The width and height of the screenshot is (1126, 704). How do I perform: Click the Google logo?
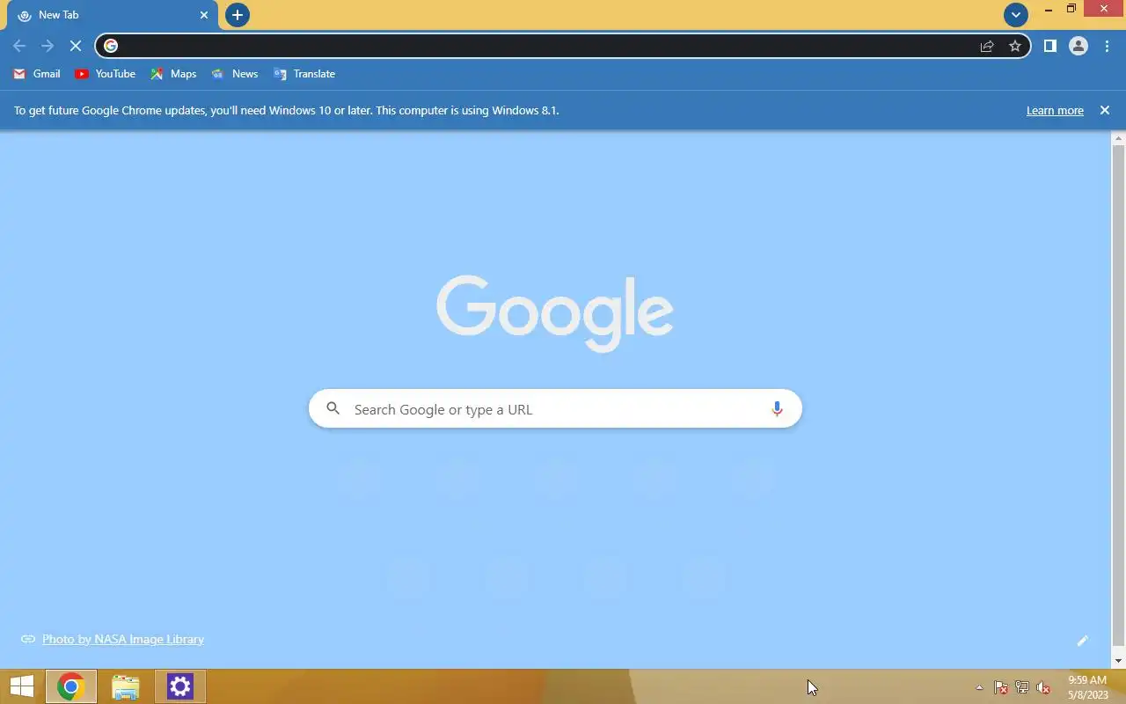point(555,313)
